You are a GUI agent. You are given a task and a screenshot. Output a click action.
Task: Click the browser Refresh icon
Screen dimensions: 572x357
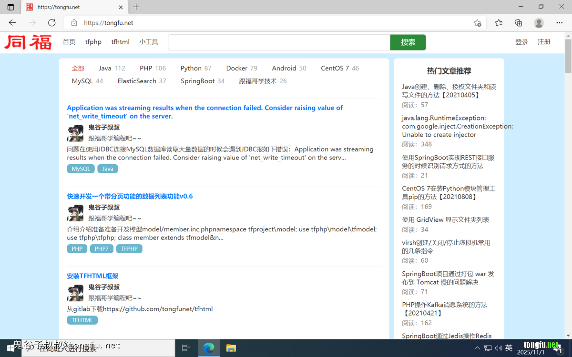(x=52, y=23)
